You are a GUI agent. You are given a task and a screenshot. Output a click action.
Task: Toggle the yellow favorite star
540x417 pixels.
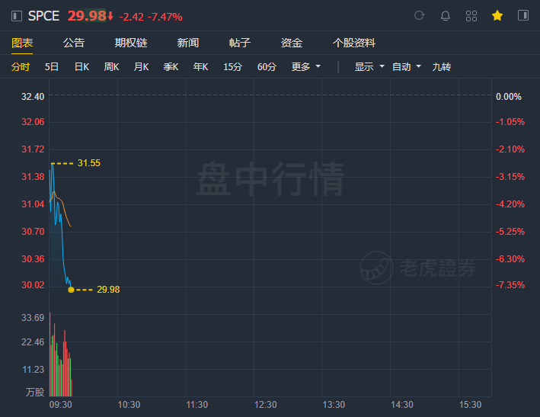[497, 15]
